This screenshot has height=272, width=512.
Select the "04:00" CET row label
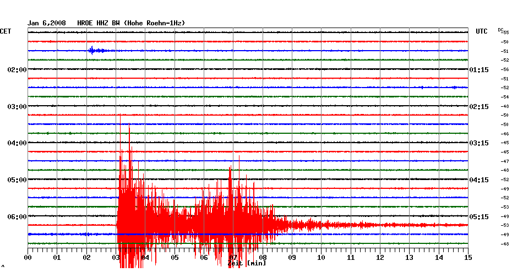click(17, 143)
